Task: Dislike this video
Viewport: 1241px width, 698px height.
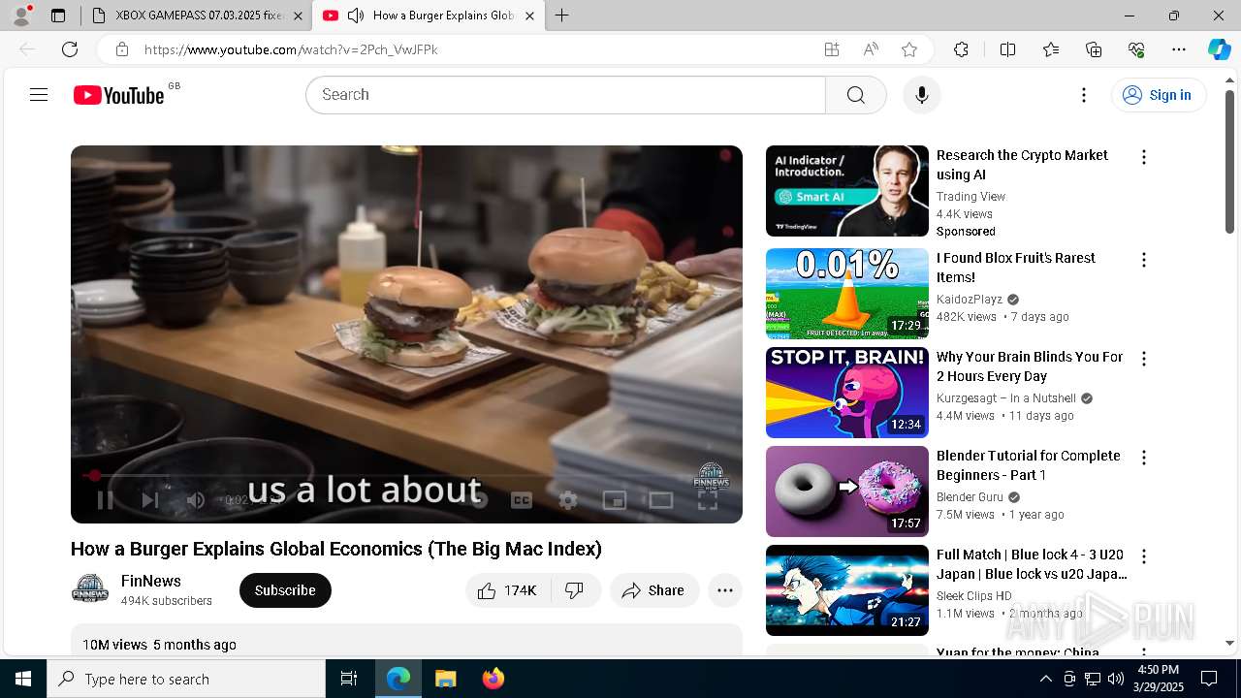Action: pyautogui.click(x=575, y=590)
